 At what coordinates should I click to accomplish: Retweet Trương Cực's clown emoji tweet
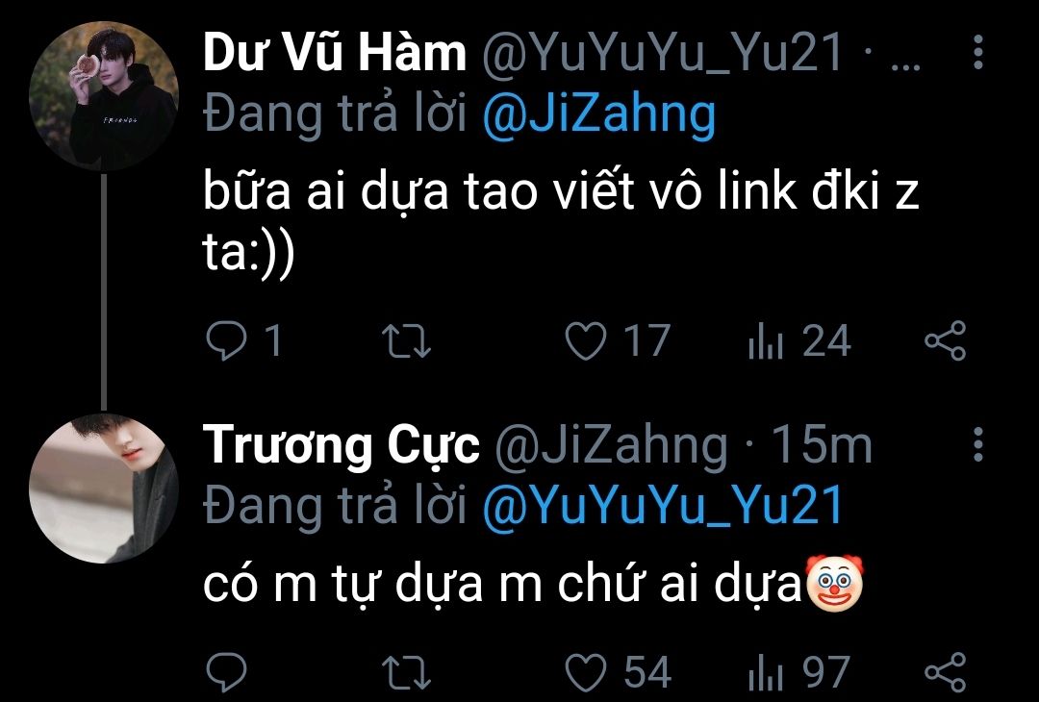(407, 673)
